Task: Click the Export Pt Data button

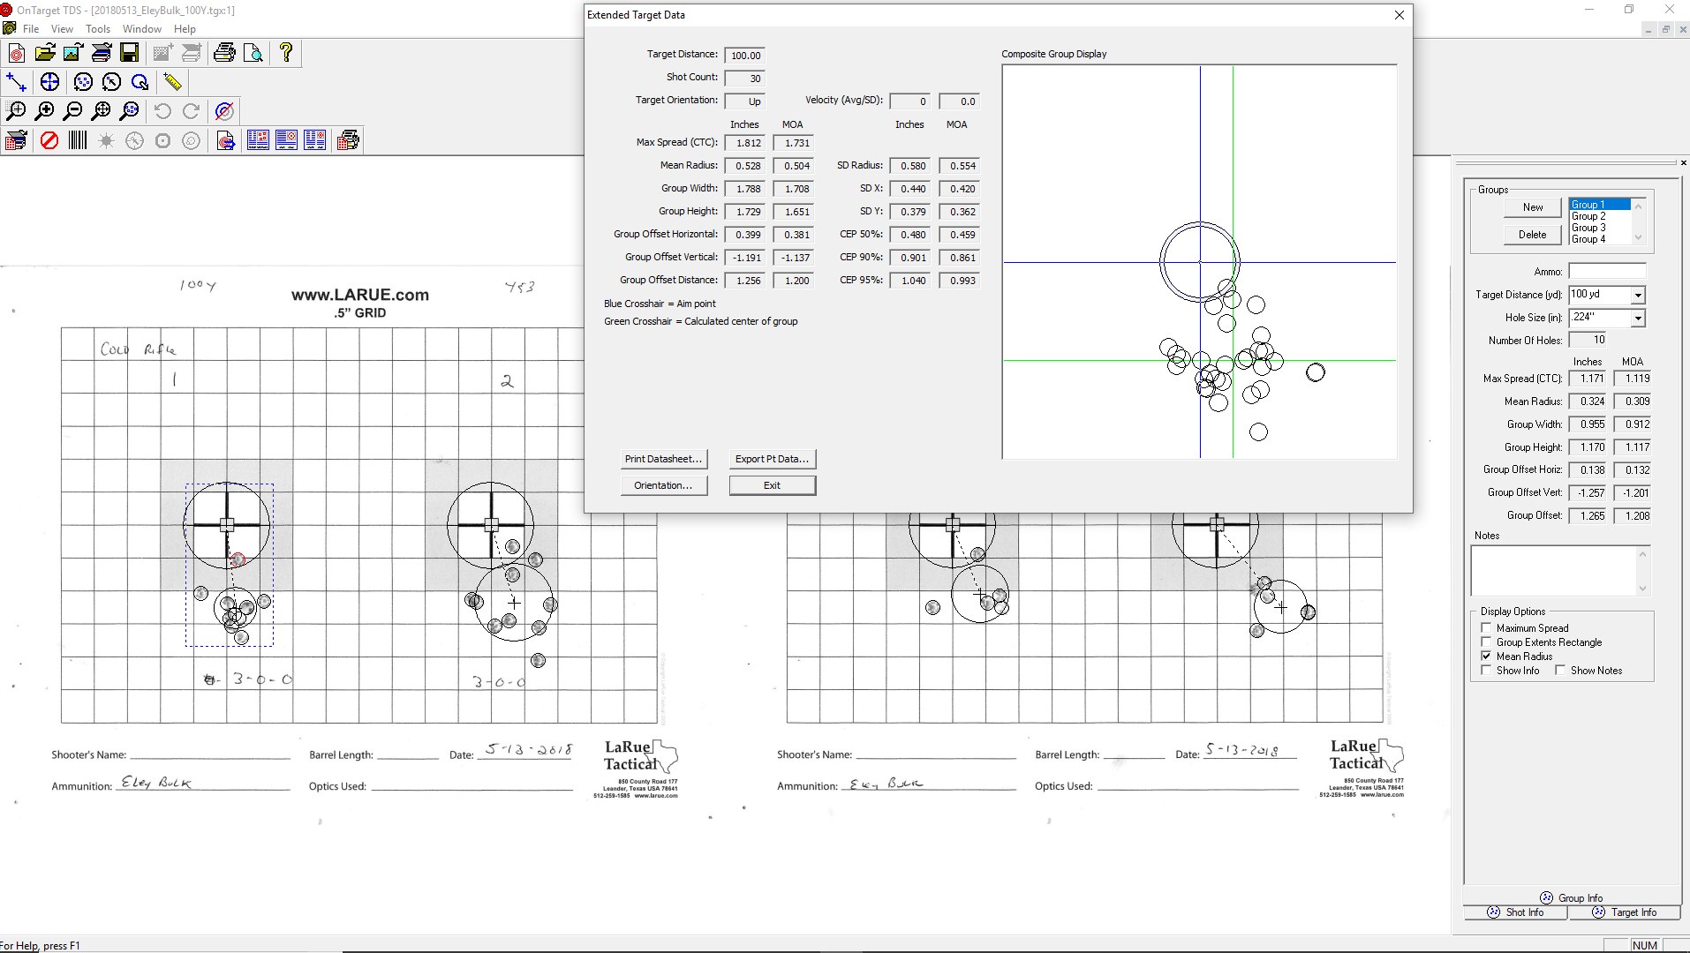Action: click(772, 459)
